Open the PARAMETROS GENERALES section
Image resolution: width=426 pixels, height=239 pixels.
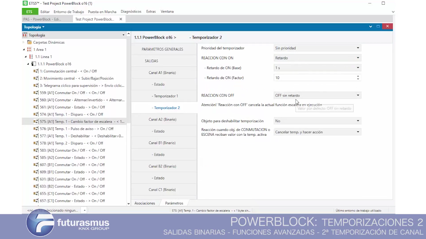162,49
